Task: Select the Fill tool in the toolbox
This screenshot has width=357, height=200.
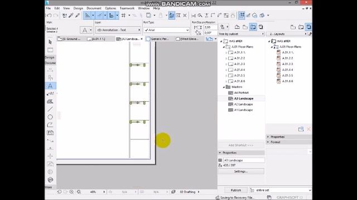Action: pyautogui.click(x=50, y=101)
